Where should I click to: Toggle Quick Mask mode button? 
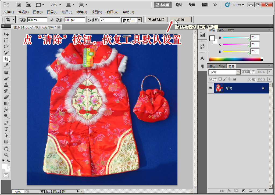click(6, 175)
